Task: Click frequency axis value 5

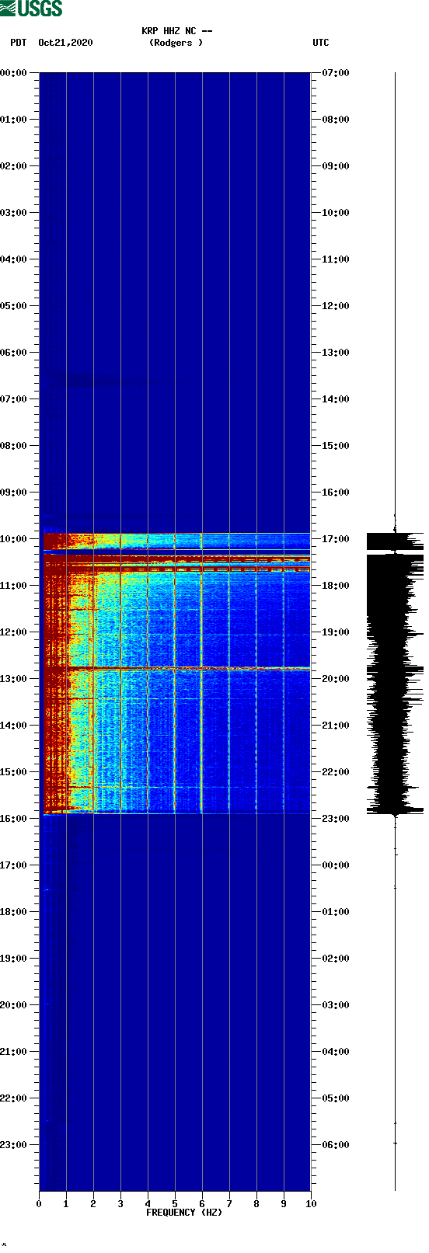Action: pyautogui.click(x=175, y=1204)
